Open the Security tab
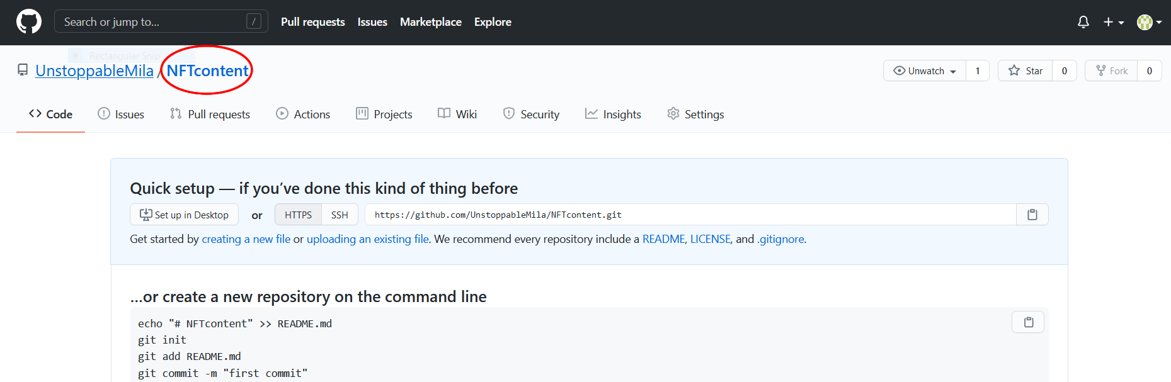This screenshot has width=1171, height=382. click(531, 114)
